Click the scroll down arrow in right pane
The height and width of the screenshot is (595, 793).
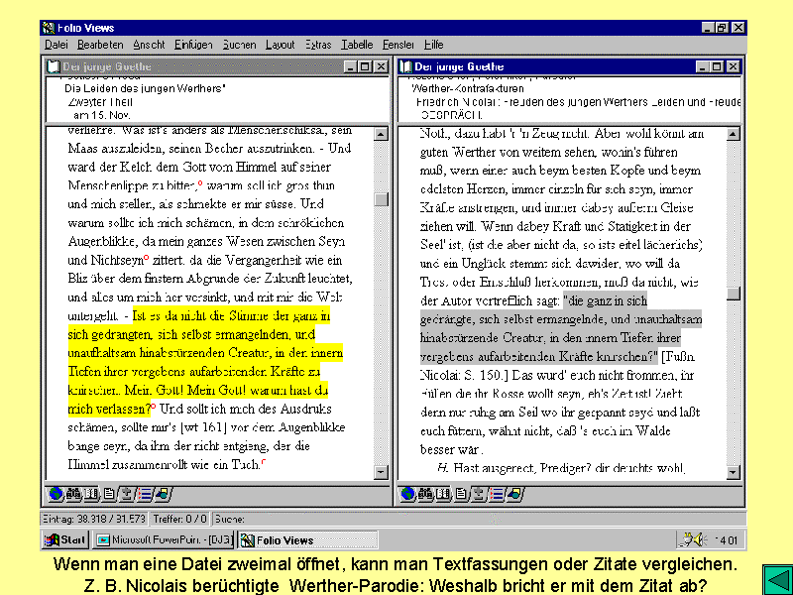(734, 473)
